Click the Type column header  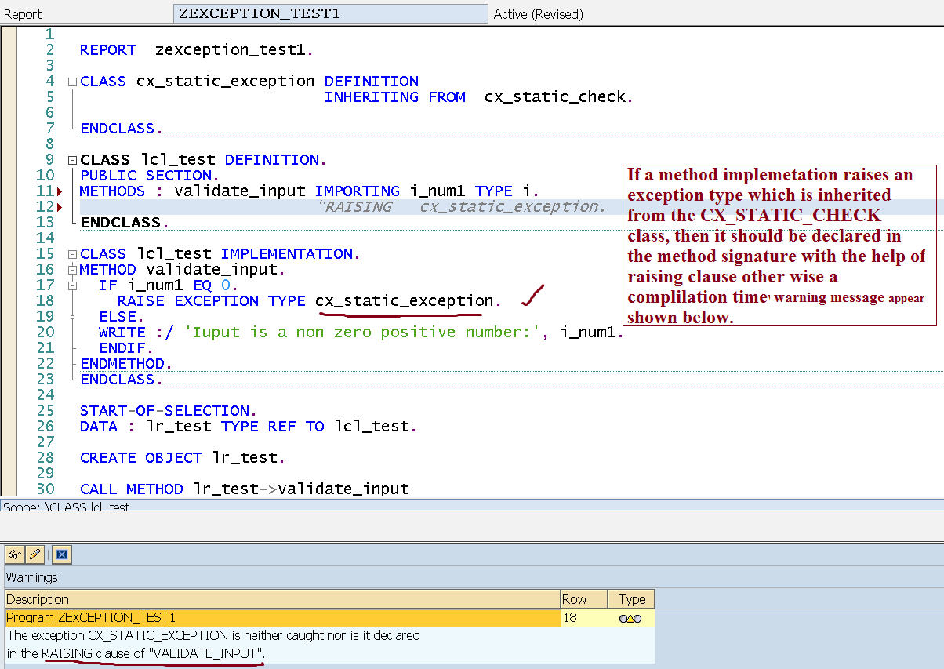pyautogui.click(x=631, y=599)
